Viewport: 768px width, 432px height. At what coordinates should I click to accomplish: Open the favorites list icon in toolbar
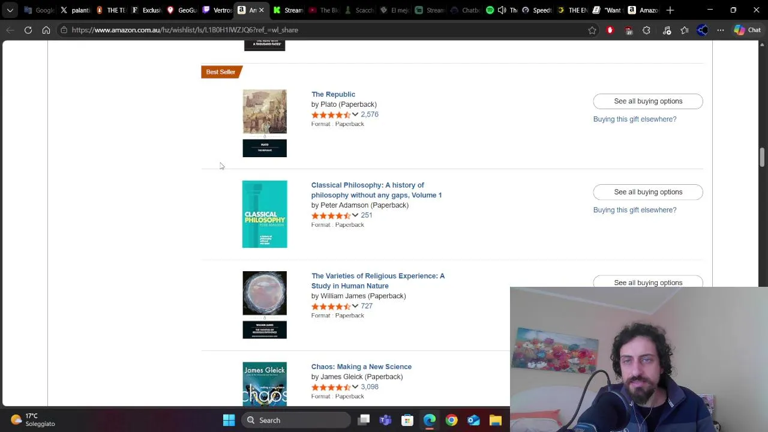(685, 30)
